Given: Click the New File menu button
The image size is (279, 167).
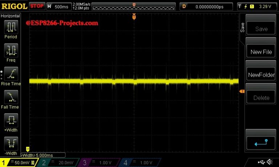Looking at the screenshot, I should point(261,52).
